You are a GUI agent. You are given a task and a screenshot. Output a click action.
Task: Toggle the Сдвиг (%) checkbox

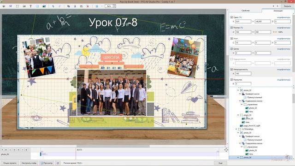(231, 17)
